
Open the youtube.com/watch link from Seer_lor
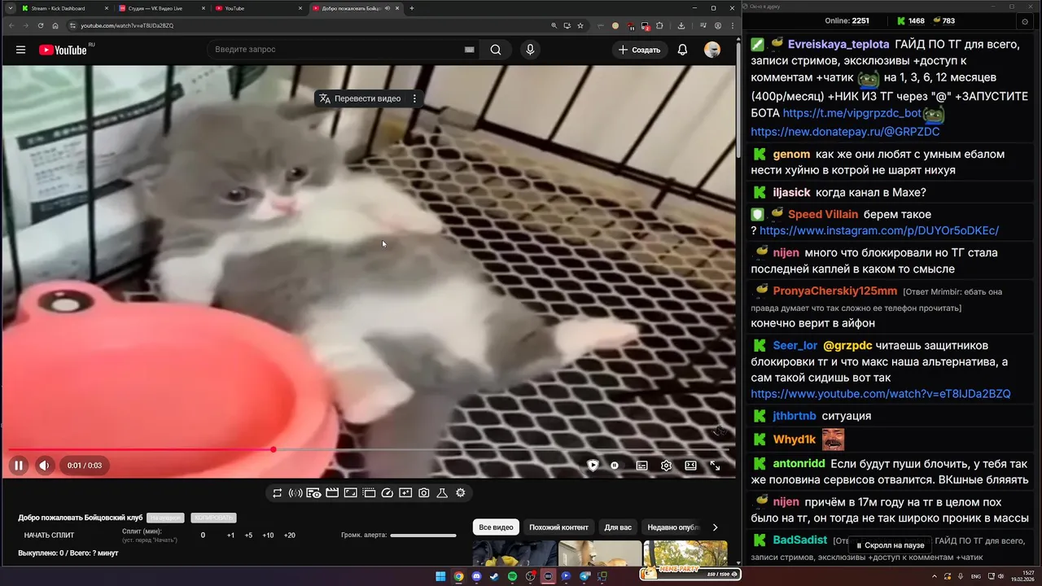click(881, 393)
